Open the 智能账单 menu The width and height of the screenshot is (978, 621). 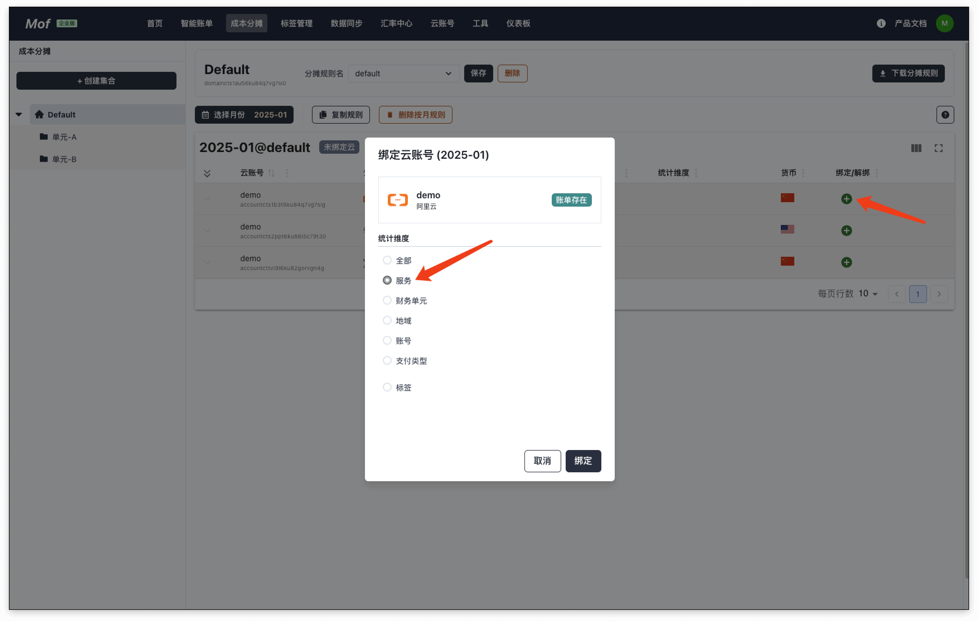(x=197, y=23)
